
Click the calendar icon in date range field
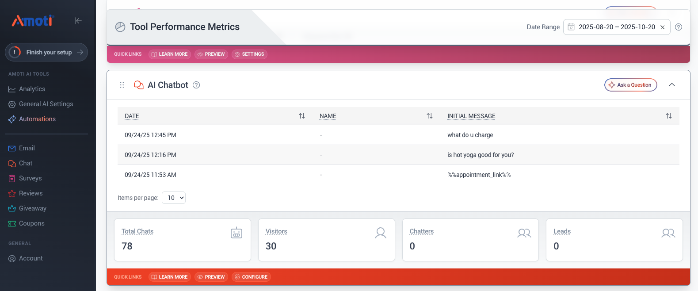click(x=571, y=27)
